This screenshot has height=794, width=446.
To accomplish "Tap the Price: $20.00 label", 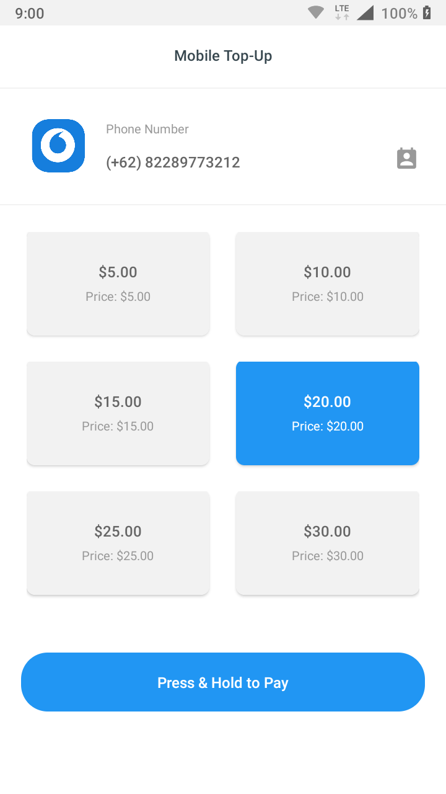I will pyautogui.click(x=327, y=426).
